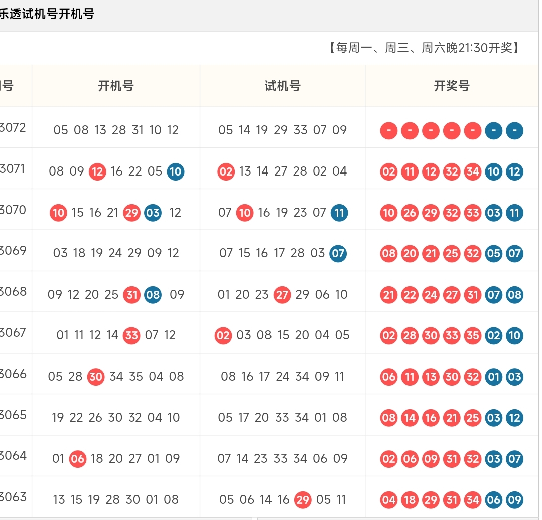
Task: Click the page title 乐透试机号开机号
Action: [x=47, y=14]
